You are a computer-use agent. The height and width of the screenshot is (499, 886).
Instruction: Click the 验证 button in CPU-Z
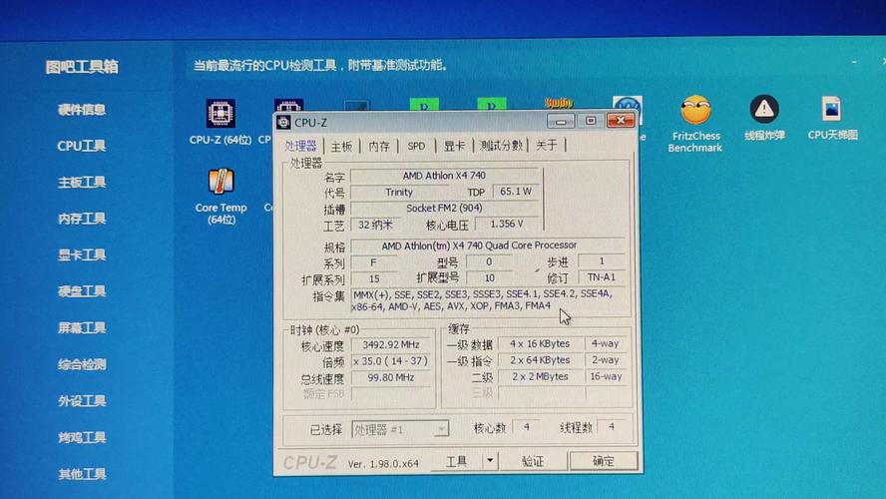(x=533, y=462)
